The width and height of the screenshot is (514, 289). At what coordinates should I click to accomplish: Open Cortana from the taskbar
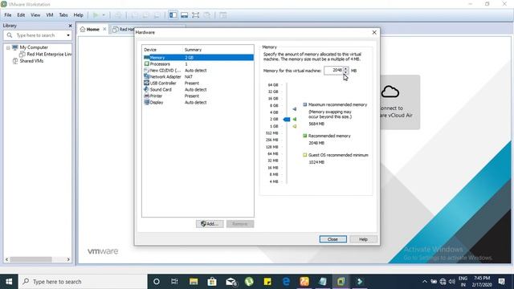157,282
